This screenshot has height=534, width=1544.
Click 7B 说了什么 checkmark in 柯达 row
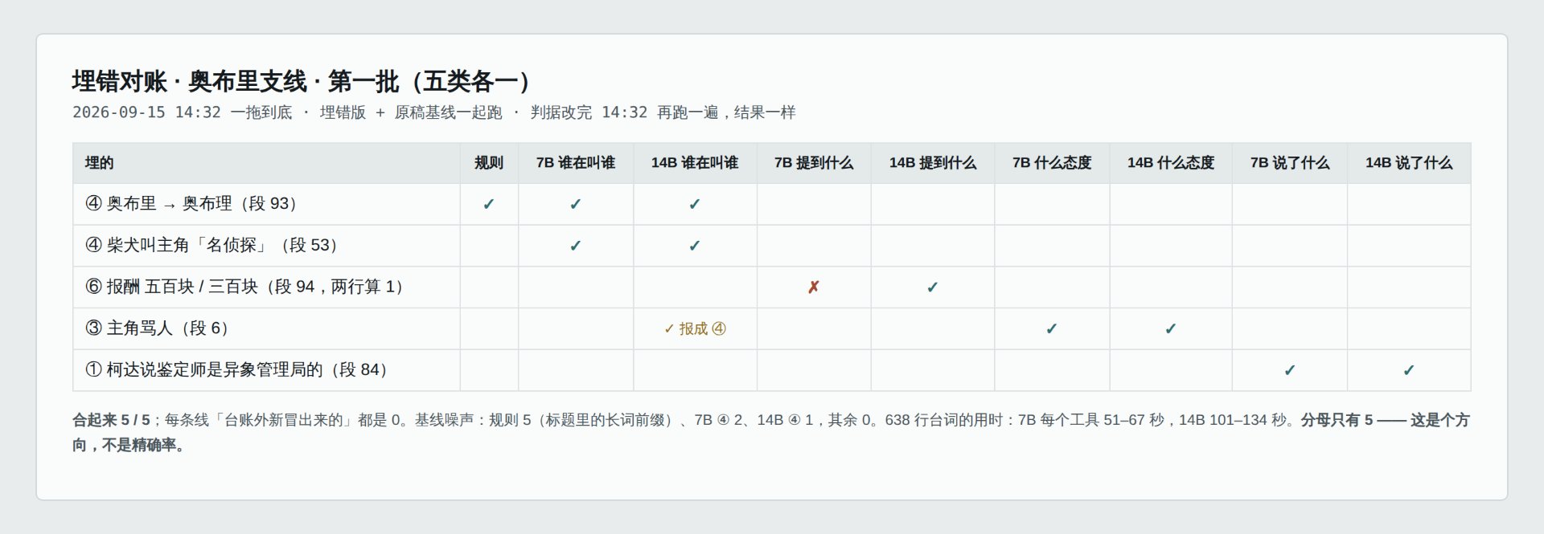(1290, 371)
